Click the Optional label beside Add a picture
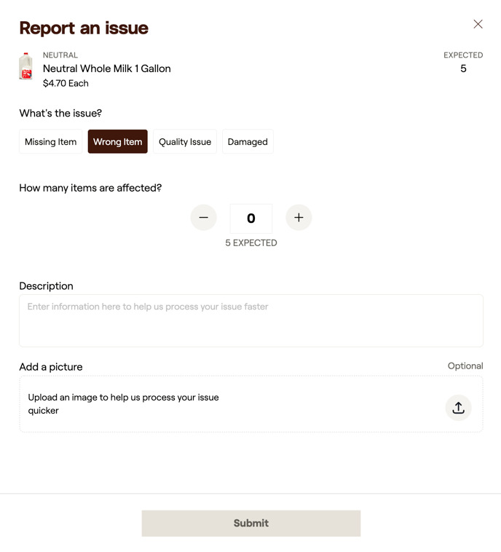Viewport: 501px width, 552px height. pyautogui.click(x=465, y=366)
